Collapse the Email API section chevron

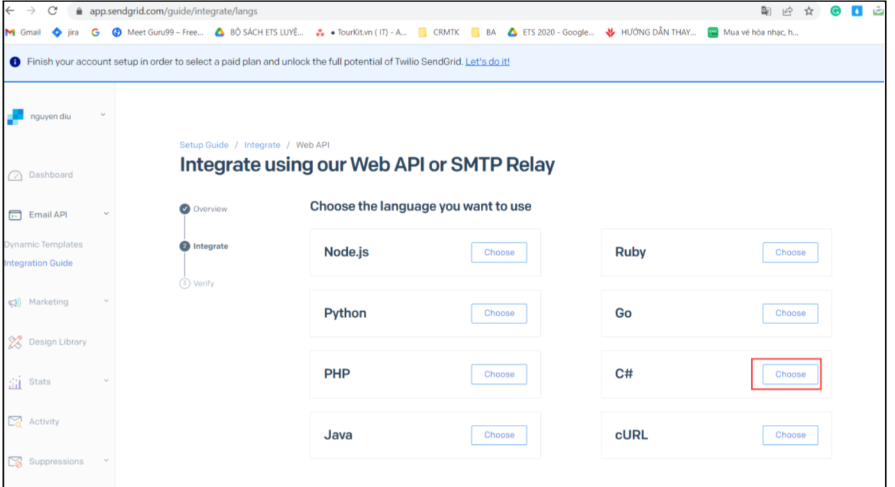pyautogui.click(x=106, y=213)
